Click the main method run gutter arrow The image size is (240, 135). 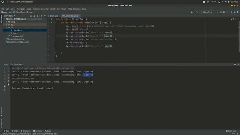52,22
